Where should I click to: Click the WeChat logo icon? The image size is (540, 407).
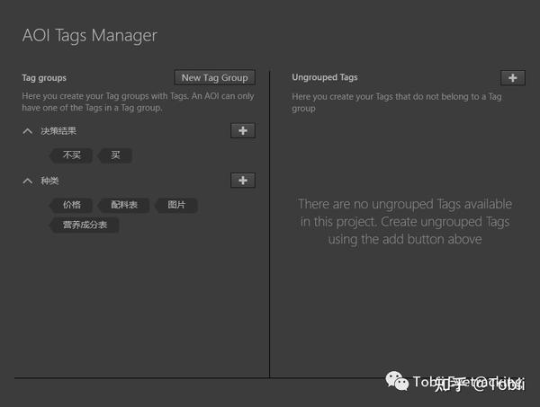[x=399, y=383]
